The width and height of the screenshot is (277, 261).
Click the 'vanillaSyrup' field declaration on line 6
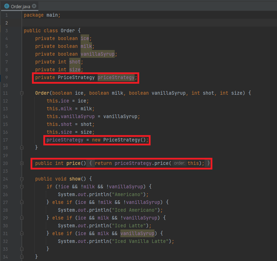(98, 54)
